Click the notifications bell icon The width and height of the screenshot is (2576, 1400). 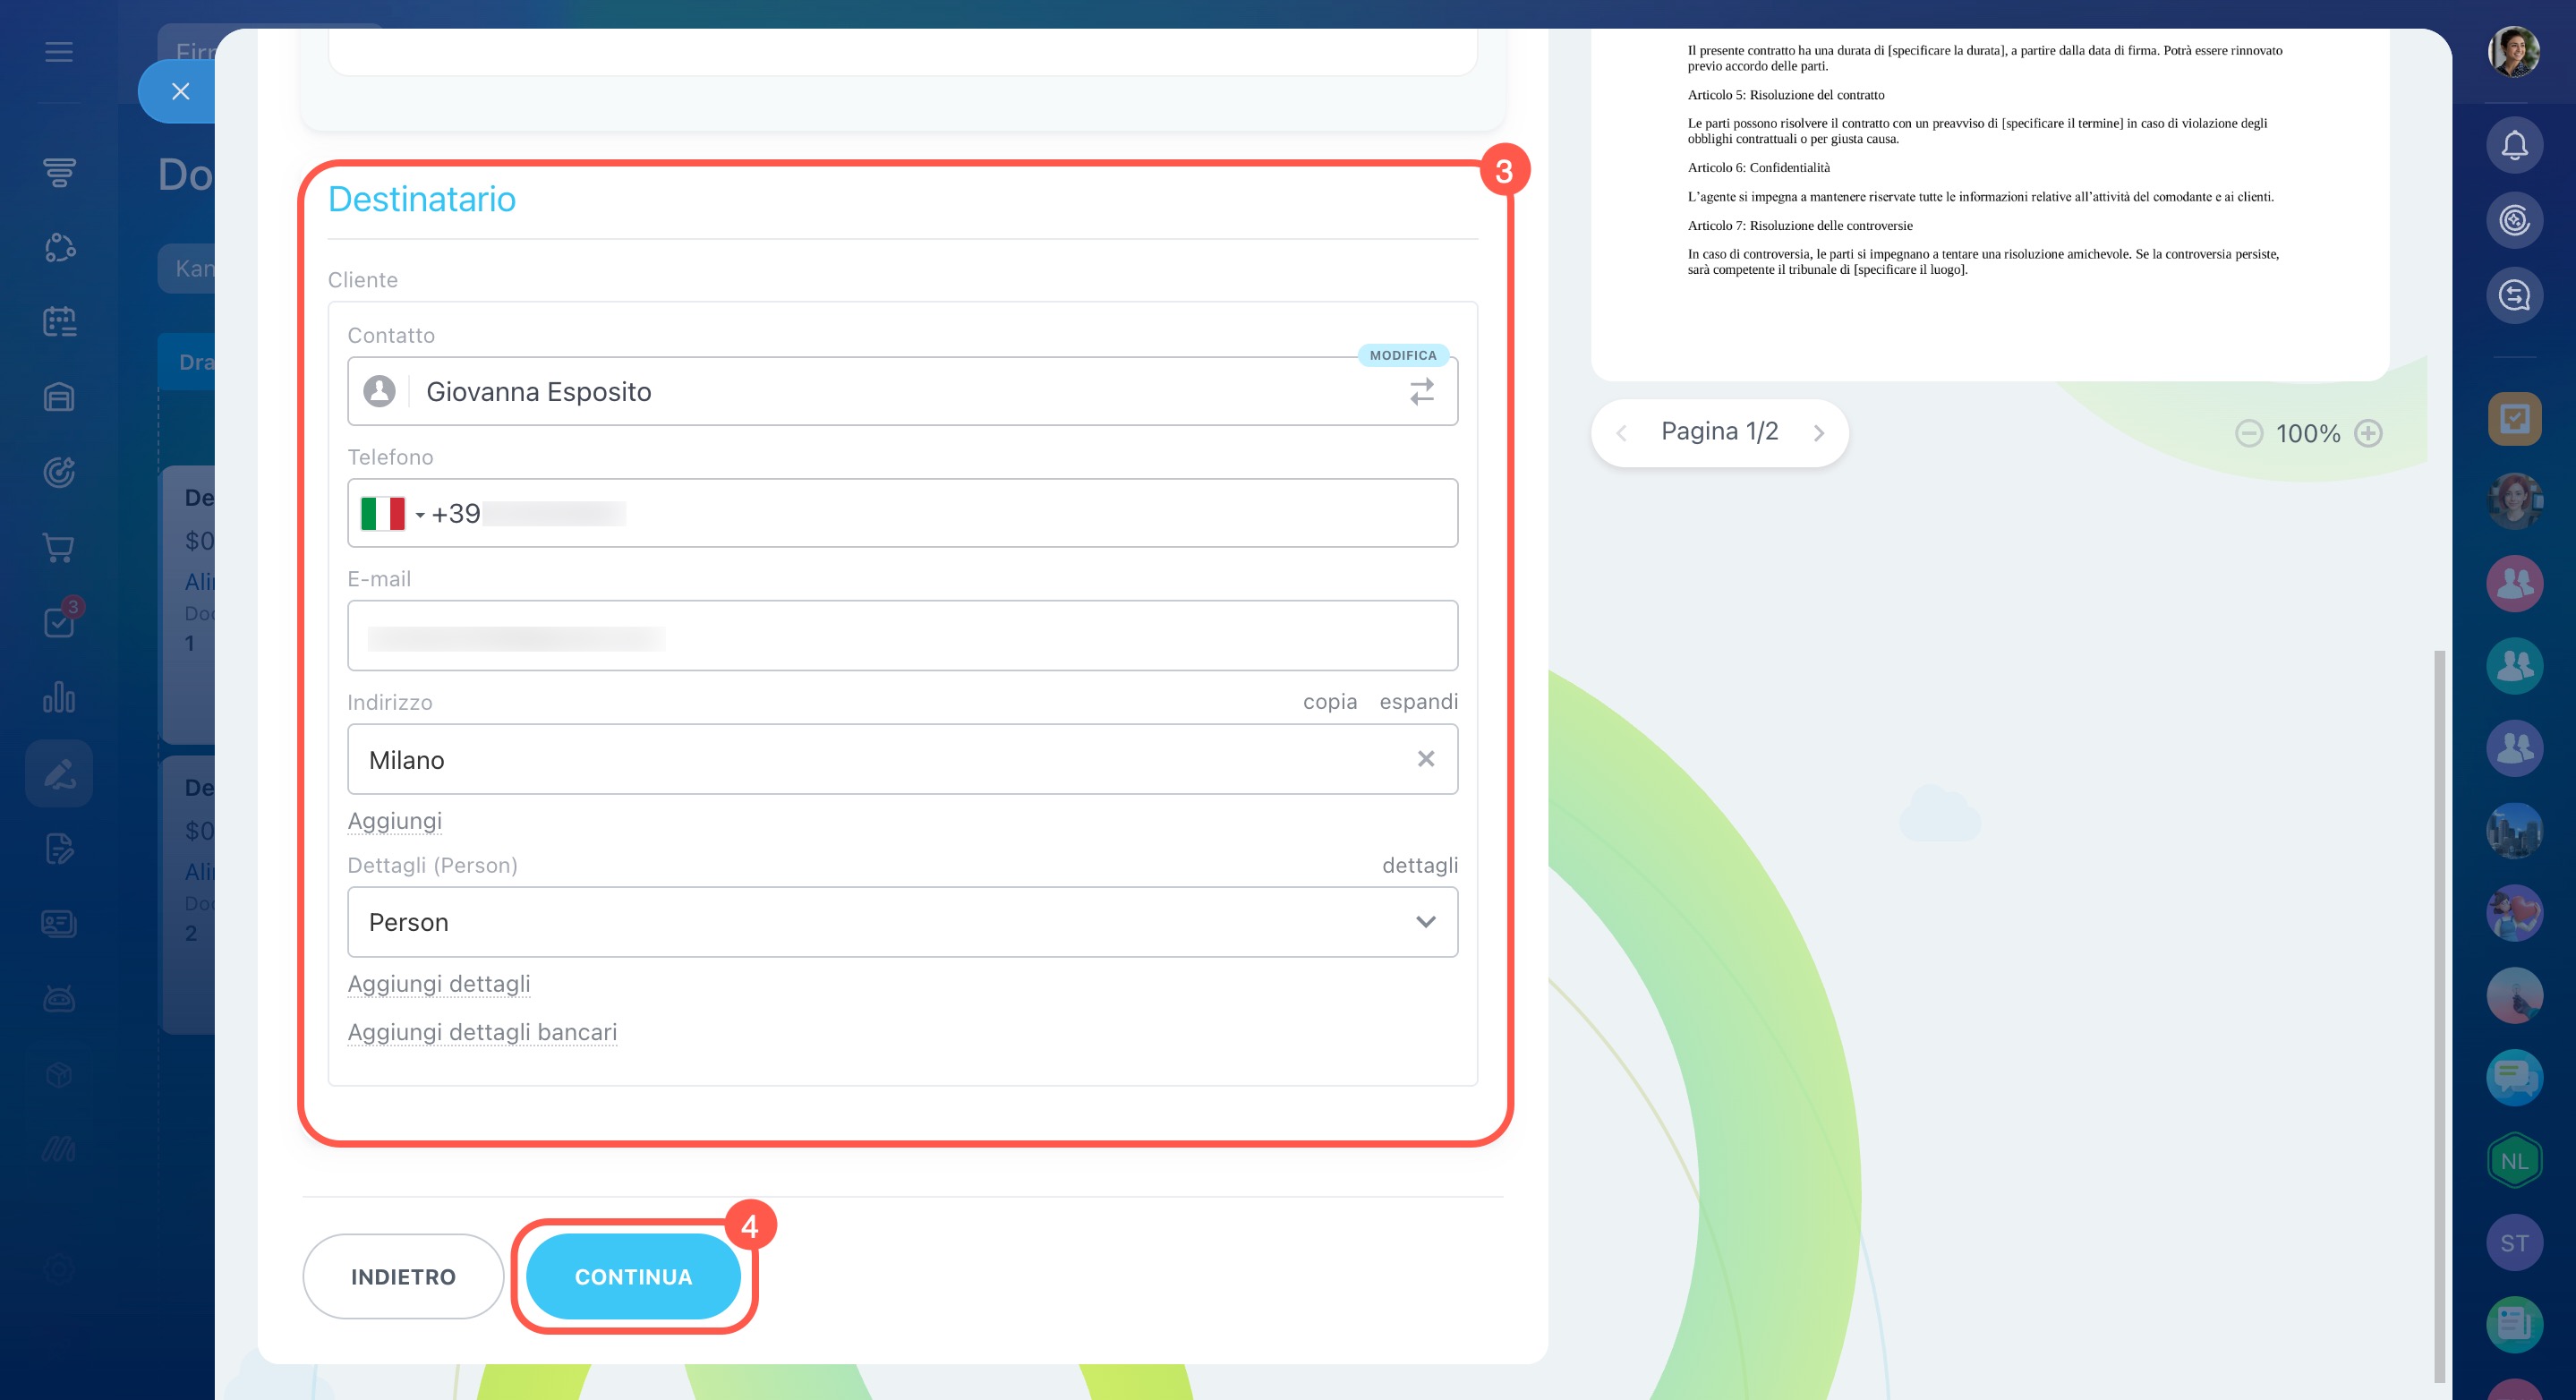coord(2514,146)
